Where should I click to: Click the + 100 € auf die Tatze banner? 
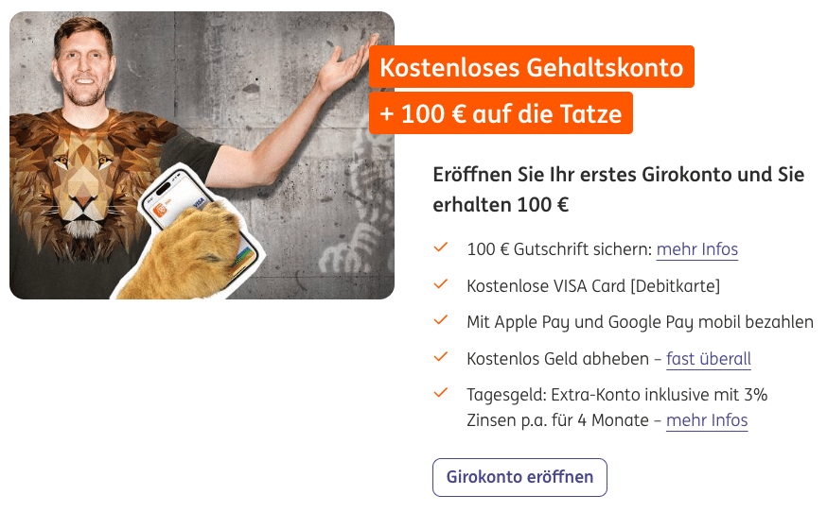[x=501, y=113]
